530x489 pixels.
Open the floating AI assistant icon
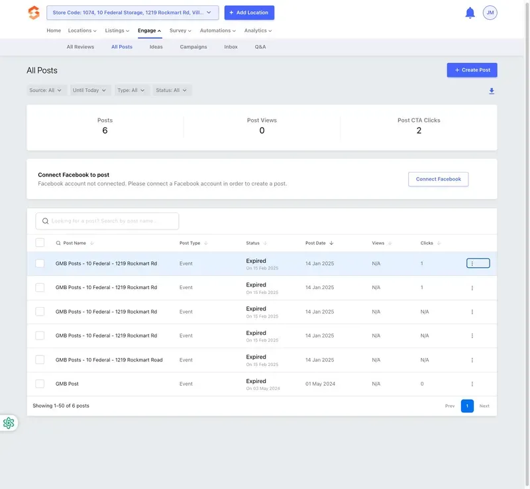[9, 423]
